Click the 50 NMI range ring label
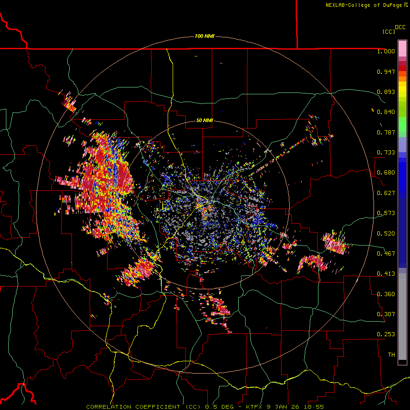Viewport: 410px width, 410px height. point(205,120)
